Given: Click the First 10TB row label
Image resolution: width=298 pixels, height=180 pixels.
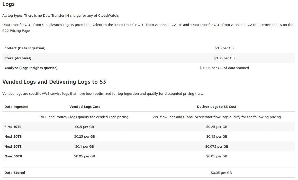Looking at the screenshot, I should pos(13,127).
